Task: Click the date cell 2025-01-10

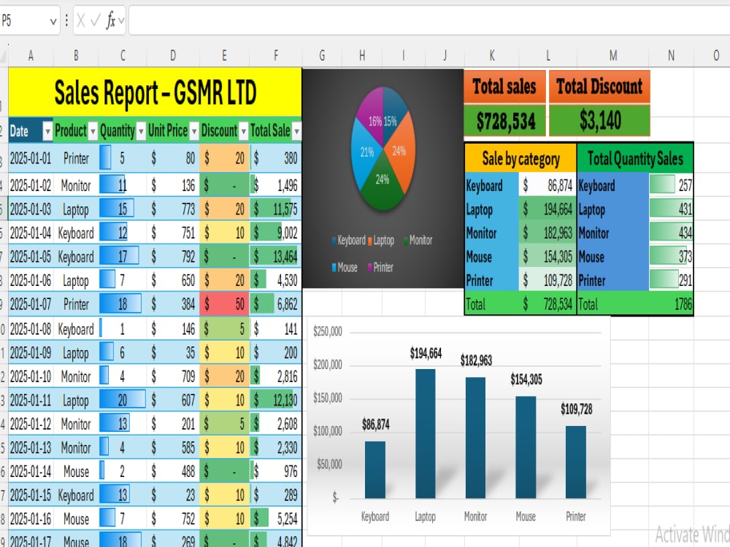Action: [x=31, y=376]
